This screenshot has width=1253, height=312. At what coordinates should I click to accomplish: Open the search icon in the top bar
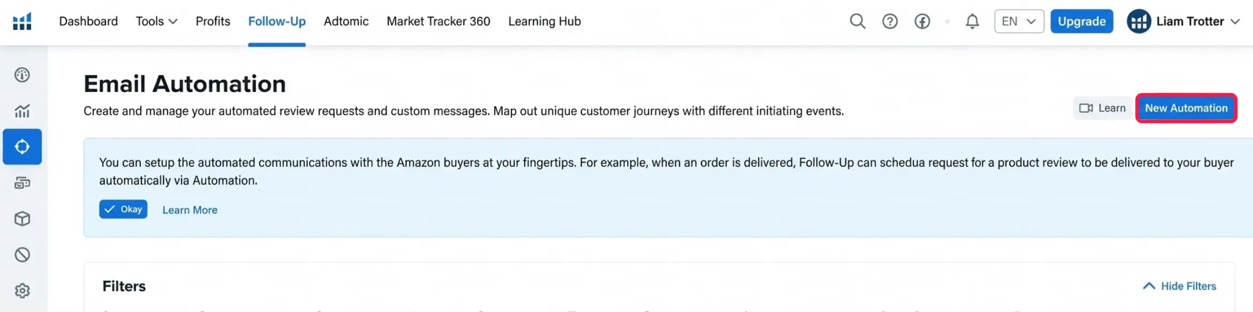pyautogui.click(x=857, y=21)
